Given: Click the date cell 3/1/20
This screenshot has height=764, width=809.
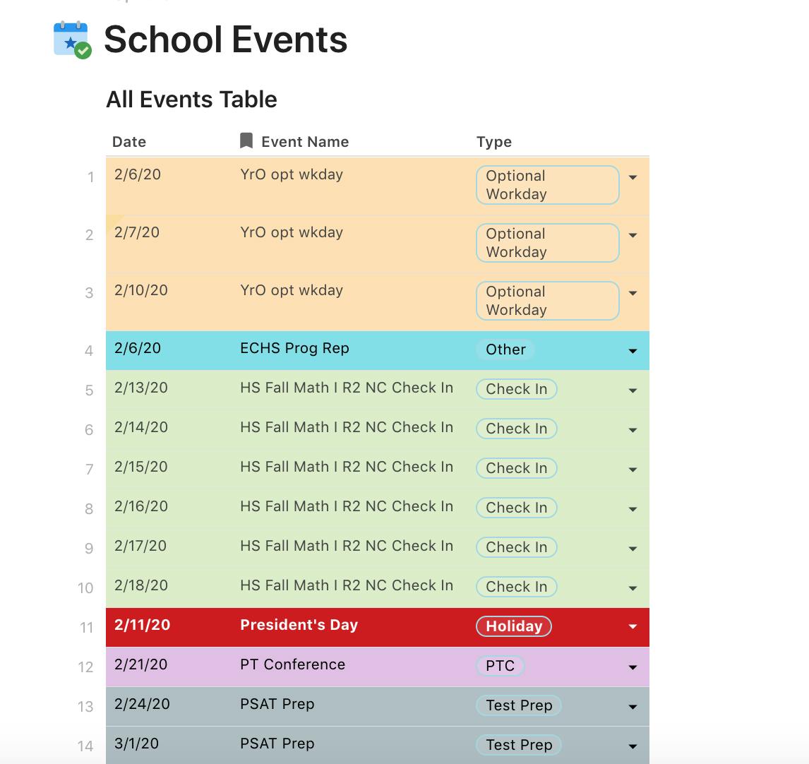Looking at the screenshot, I should point(136,744).
